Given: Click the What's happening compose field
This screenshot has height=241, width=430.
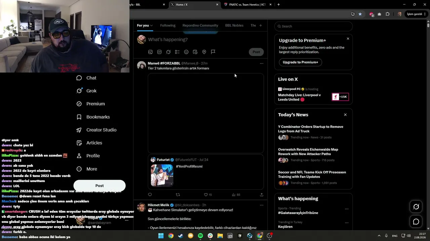Looking at the screenshot, I should point(205,39).
